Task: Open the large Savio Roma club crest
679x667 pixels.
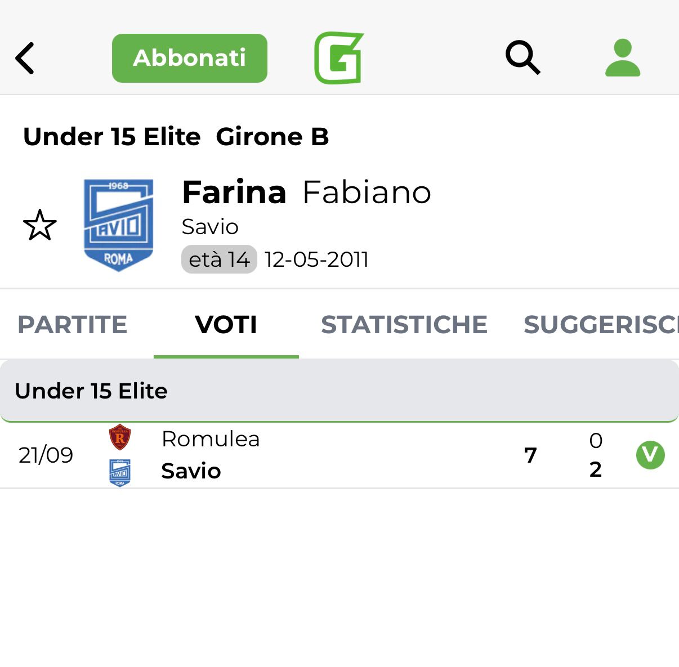Action: (118, 225)
